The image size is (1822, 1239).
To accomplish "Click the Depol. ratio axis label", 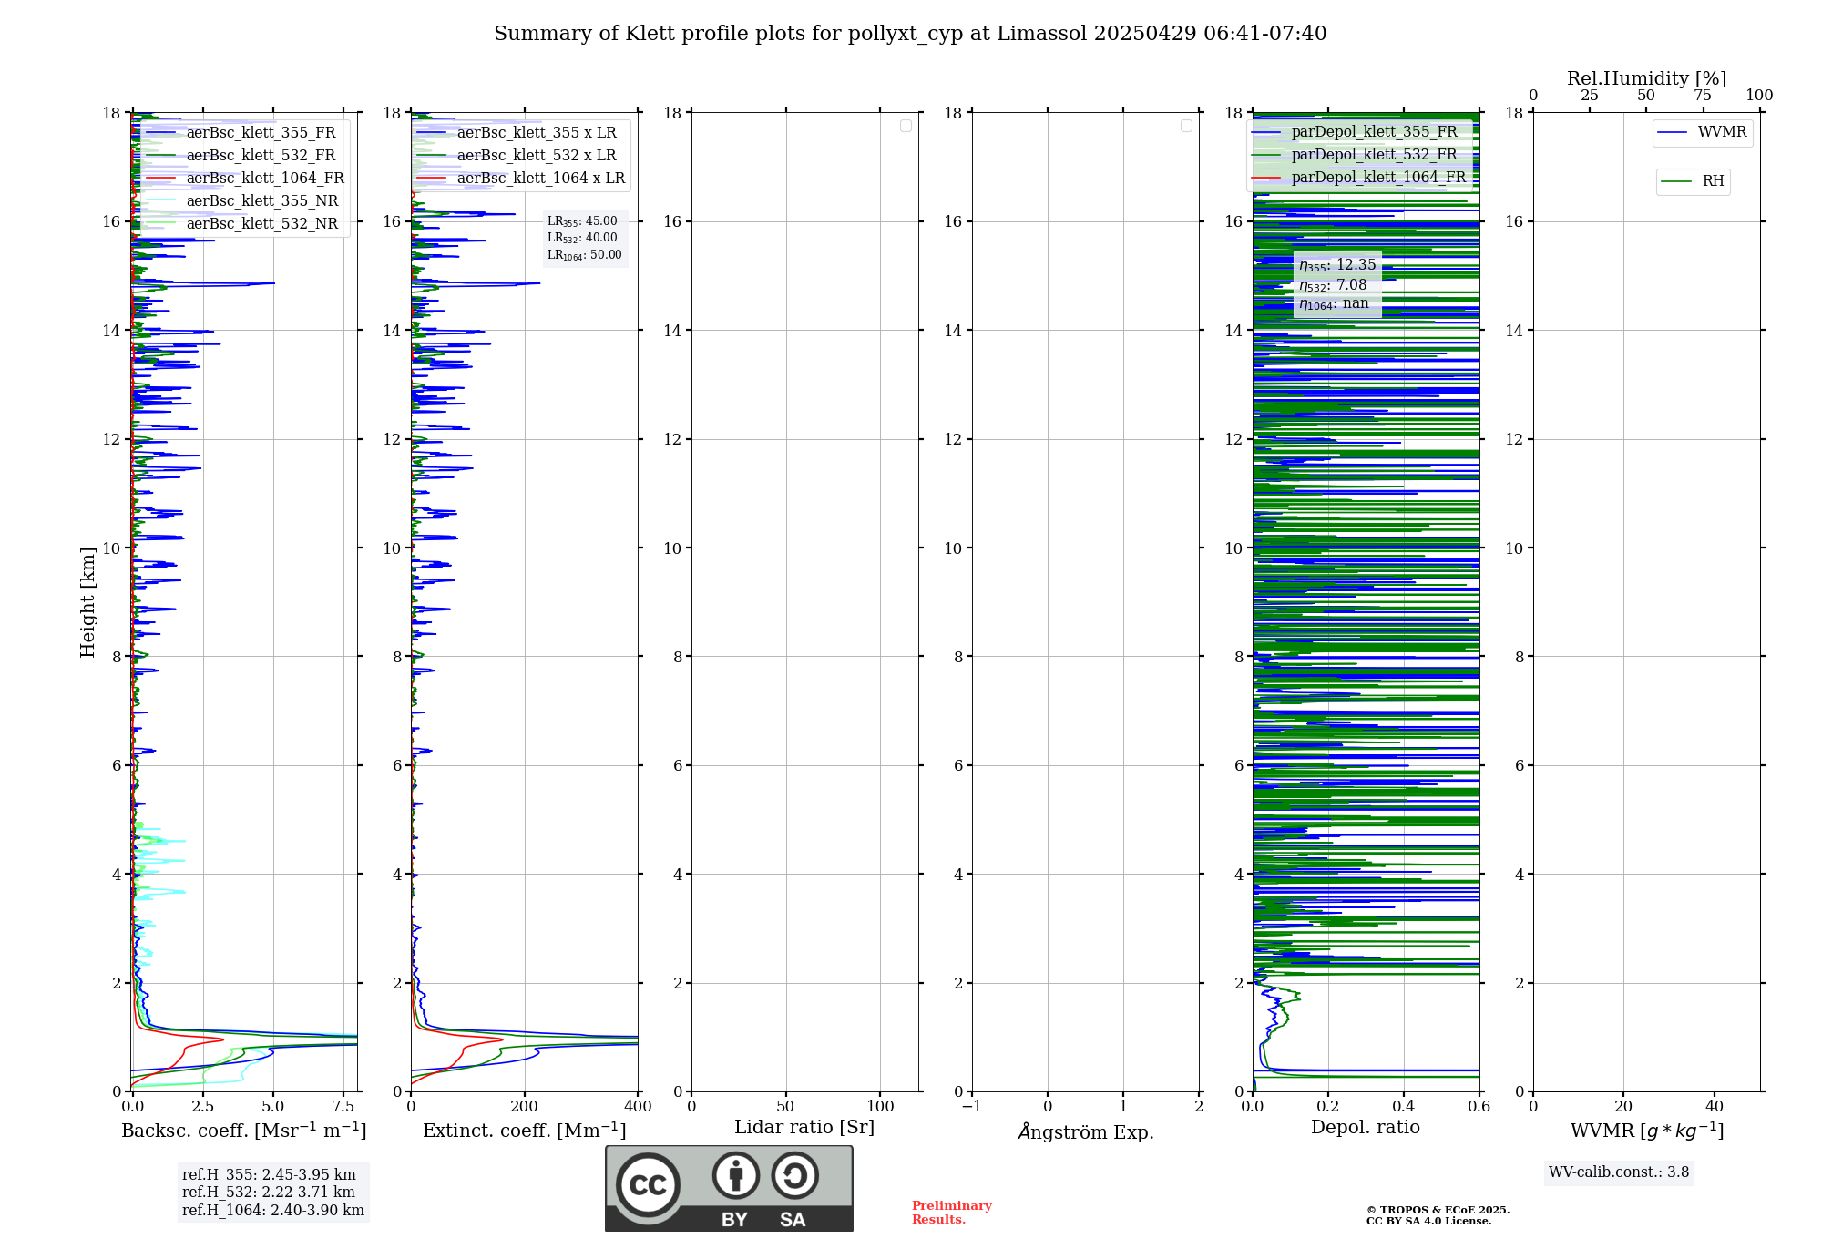I will click(x=1366, y=1128).
